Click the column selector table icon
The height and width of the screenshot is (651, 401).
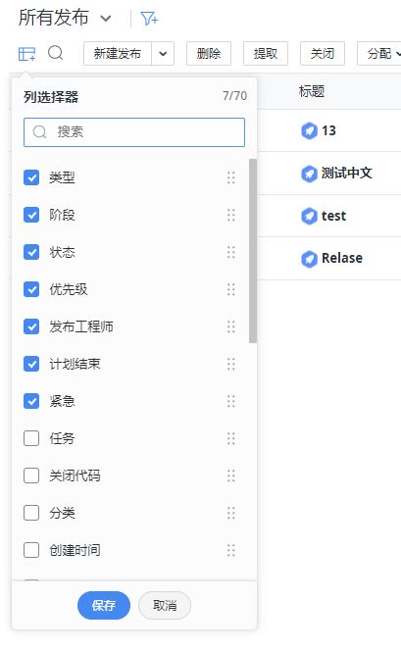tap(27, 54)
